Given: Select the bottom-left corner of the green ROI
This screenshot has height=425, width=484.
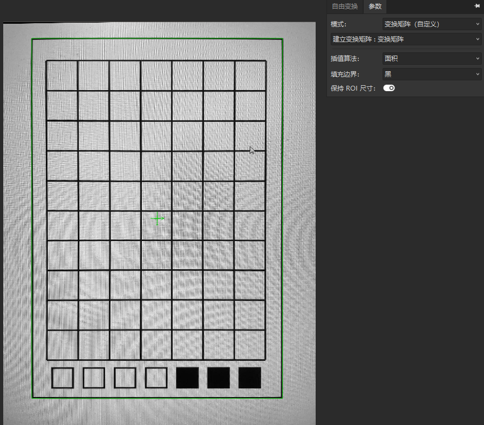Looking at the screenshot, I should point(32,397).
